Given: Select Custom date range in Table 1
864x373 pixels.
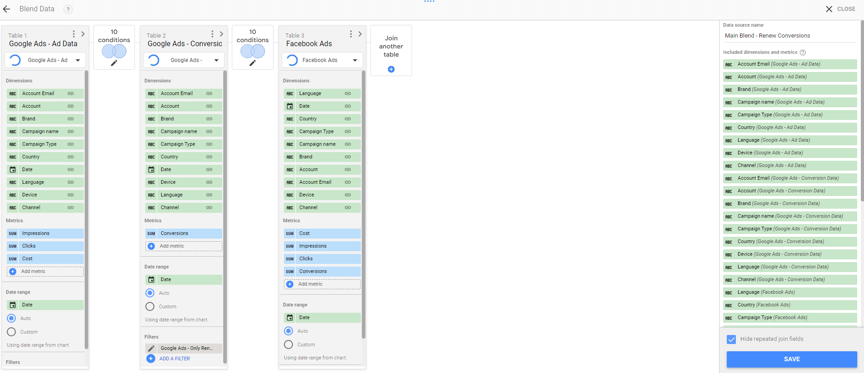Looking at the screenshot, I should (x=12, y=332).
